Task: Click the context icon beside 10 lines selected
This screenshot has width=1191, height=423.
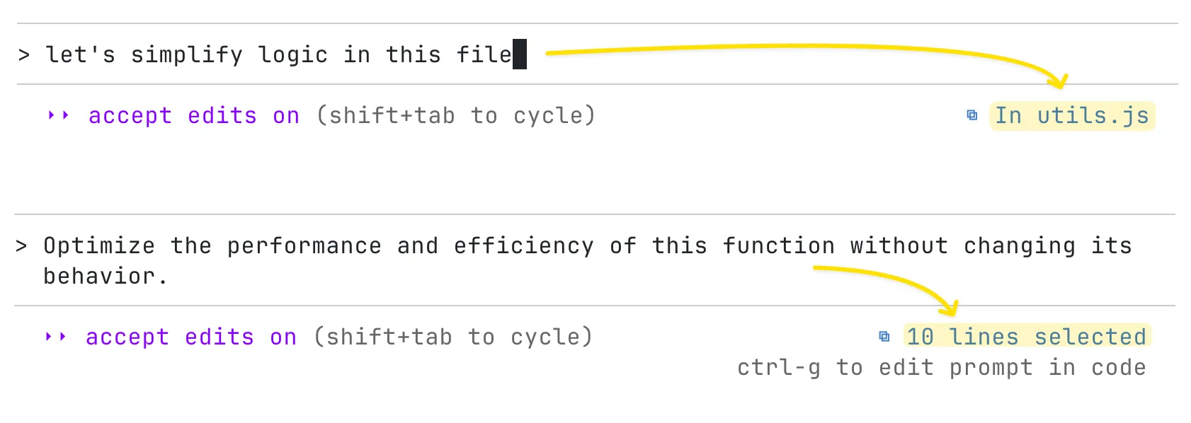Action: (x=884, y=336)
